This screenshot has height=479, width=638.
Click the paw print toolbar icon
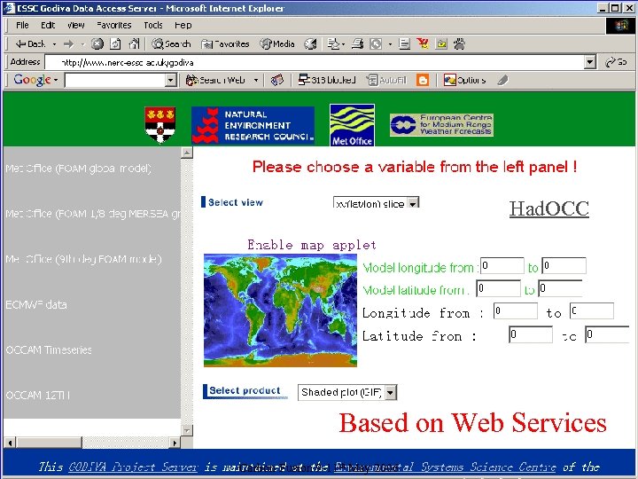click(x=459, y=43)
